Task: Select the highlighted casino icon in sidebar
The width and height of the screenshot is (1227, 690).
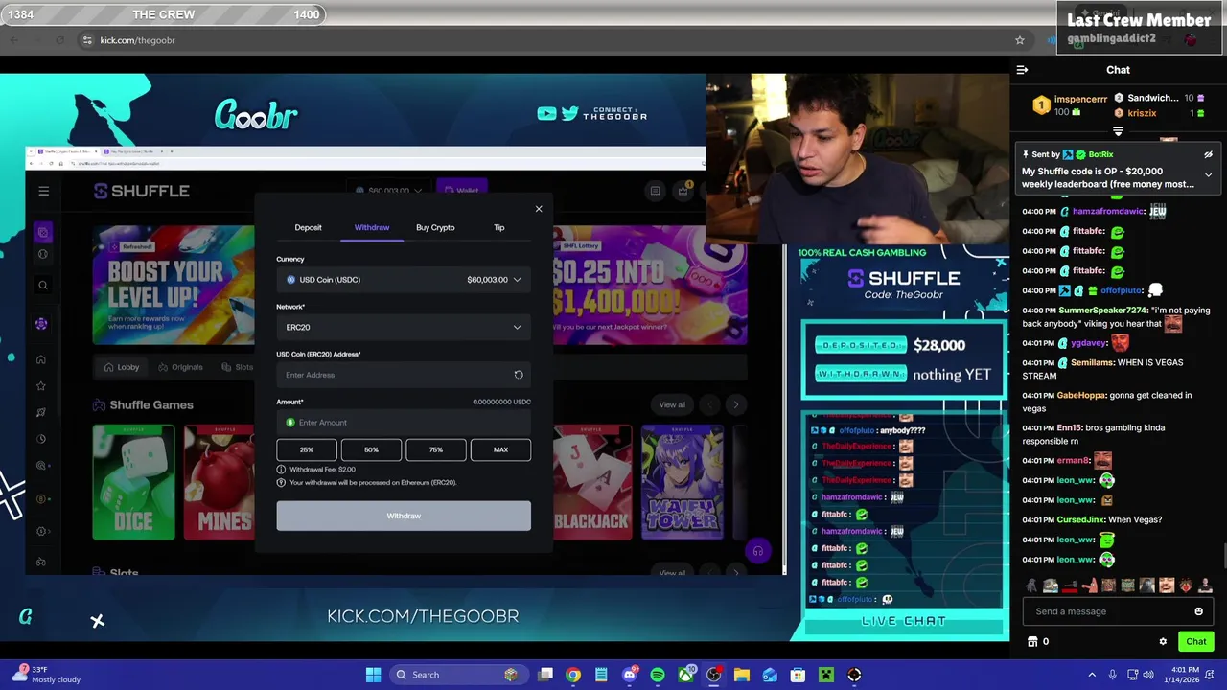Action: [42, 233]
